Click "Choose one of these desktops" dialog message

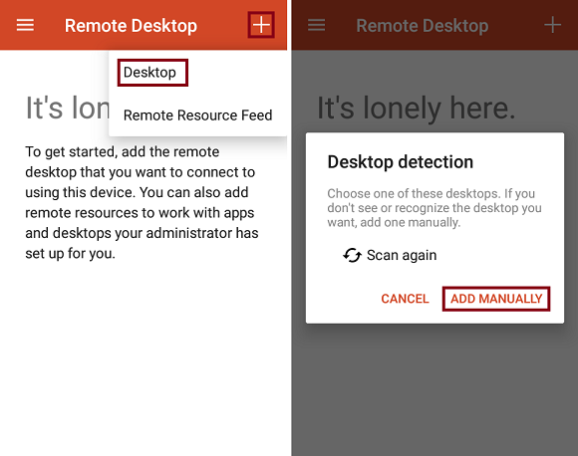(x=434, y=208)
